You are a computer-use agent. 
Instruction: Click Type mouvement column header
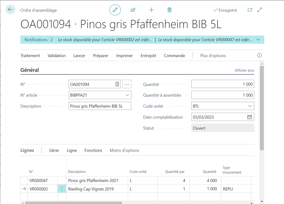point(232,170)
